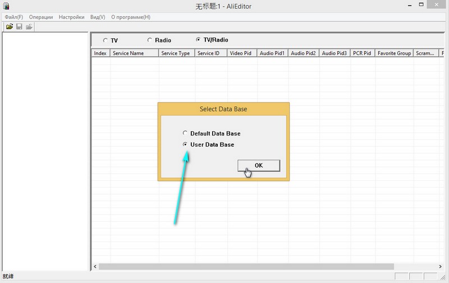Image resolution: width=449 pixels, height=283 pixels.
Task: Click the PCR Pid column header
Action: (363, 53)
